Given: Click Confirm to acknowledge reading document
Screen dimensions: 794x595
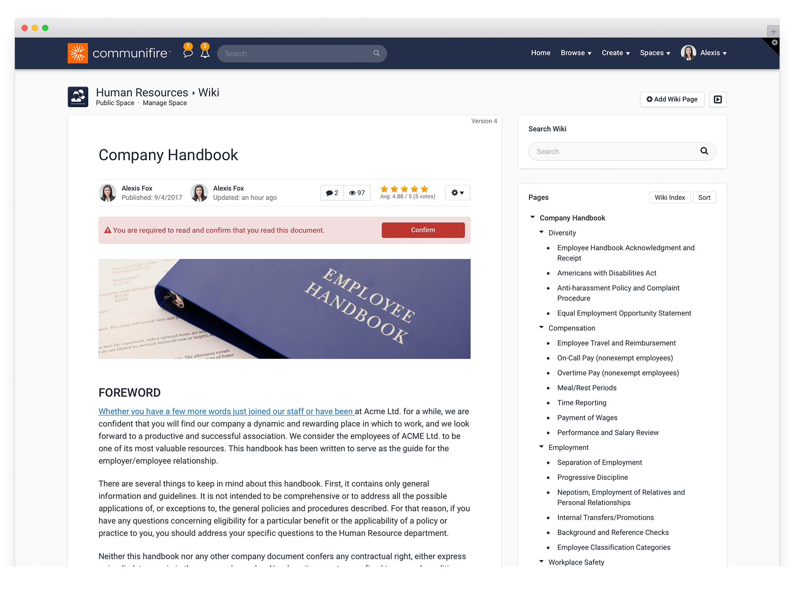Looking at the screenshot, I should tap(423, 230).
